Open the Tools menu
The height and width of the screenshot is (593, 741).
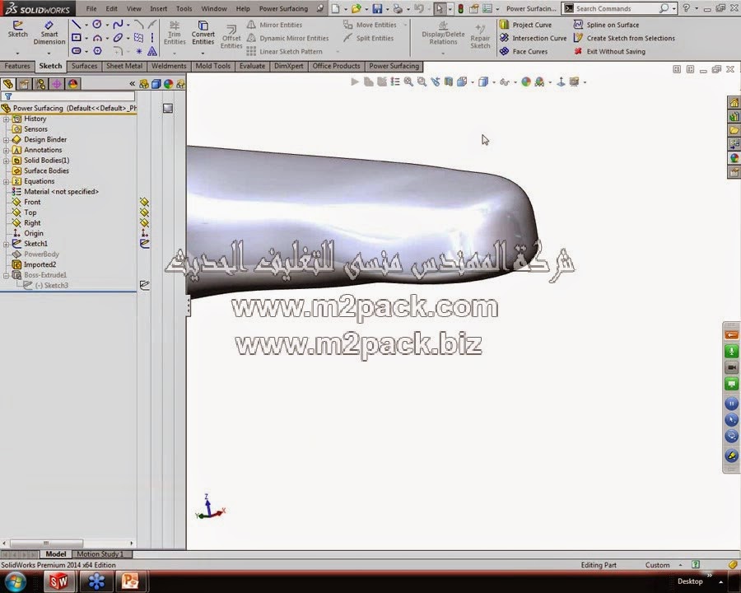pyautogui.click(x=184, y=8)
